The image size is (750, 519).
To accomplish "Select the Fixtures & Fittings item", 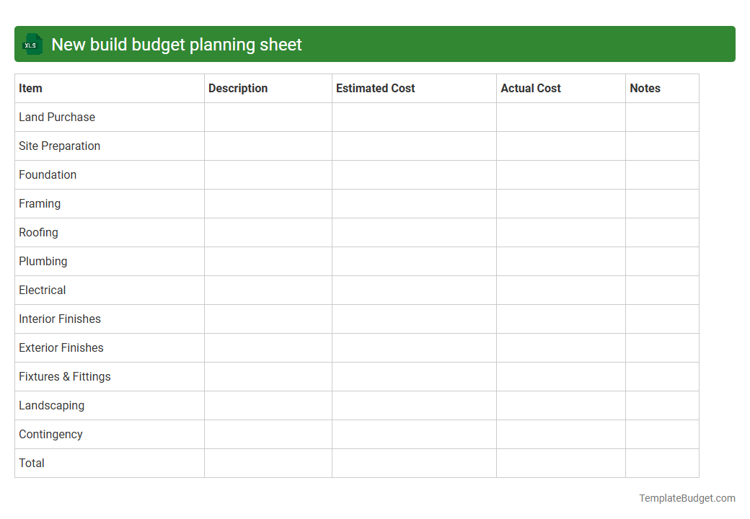I will (64, 376).
